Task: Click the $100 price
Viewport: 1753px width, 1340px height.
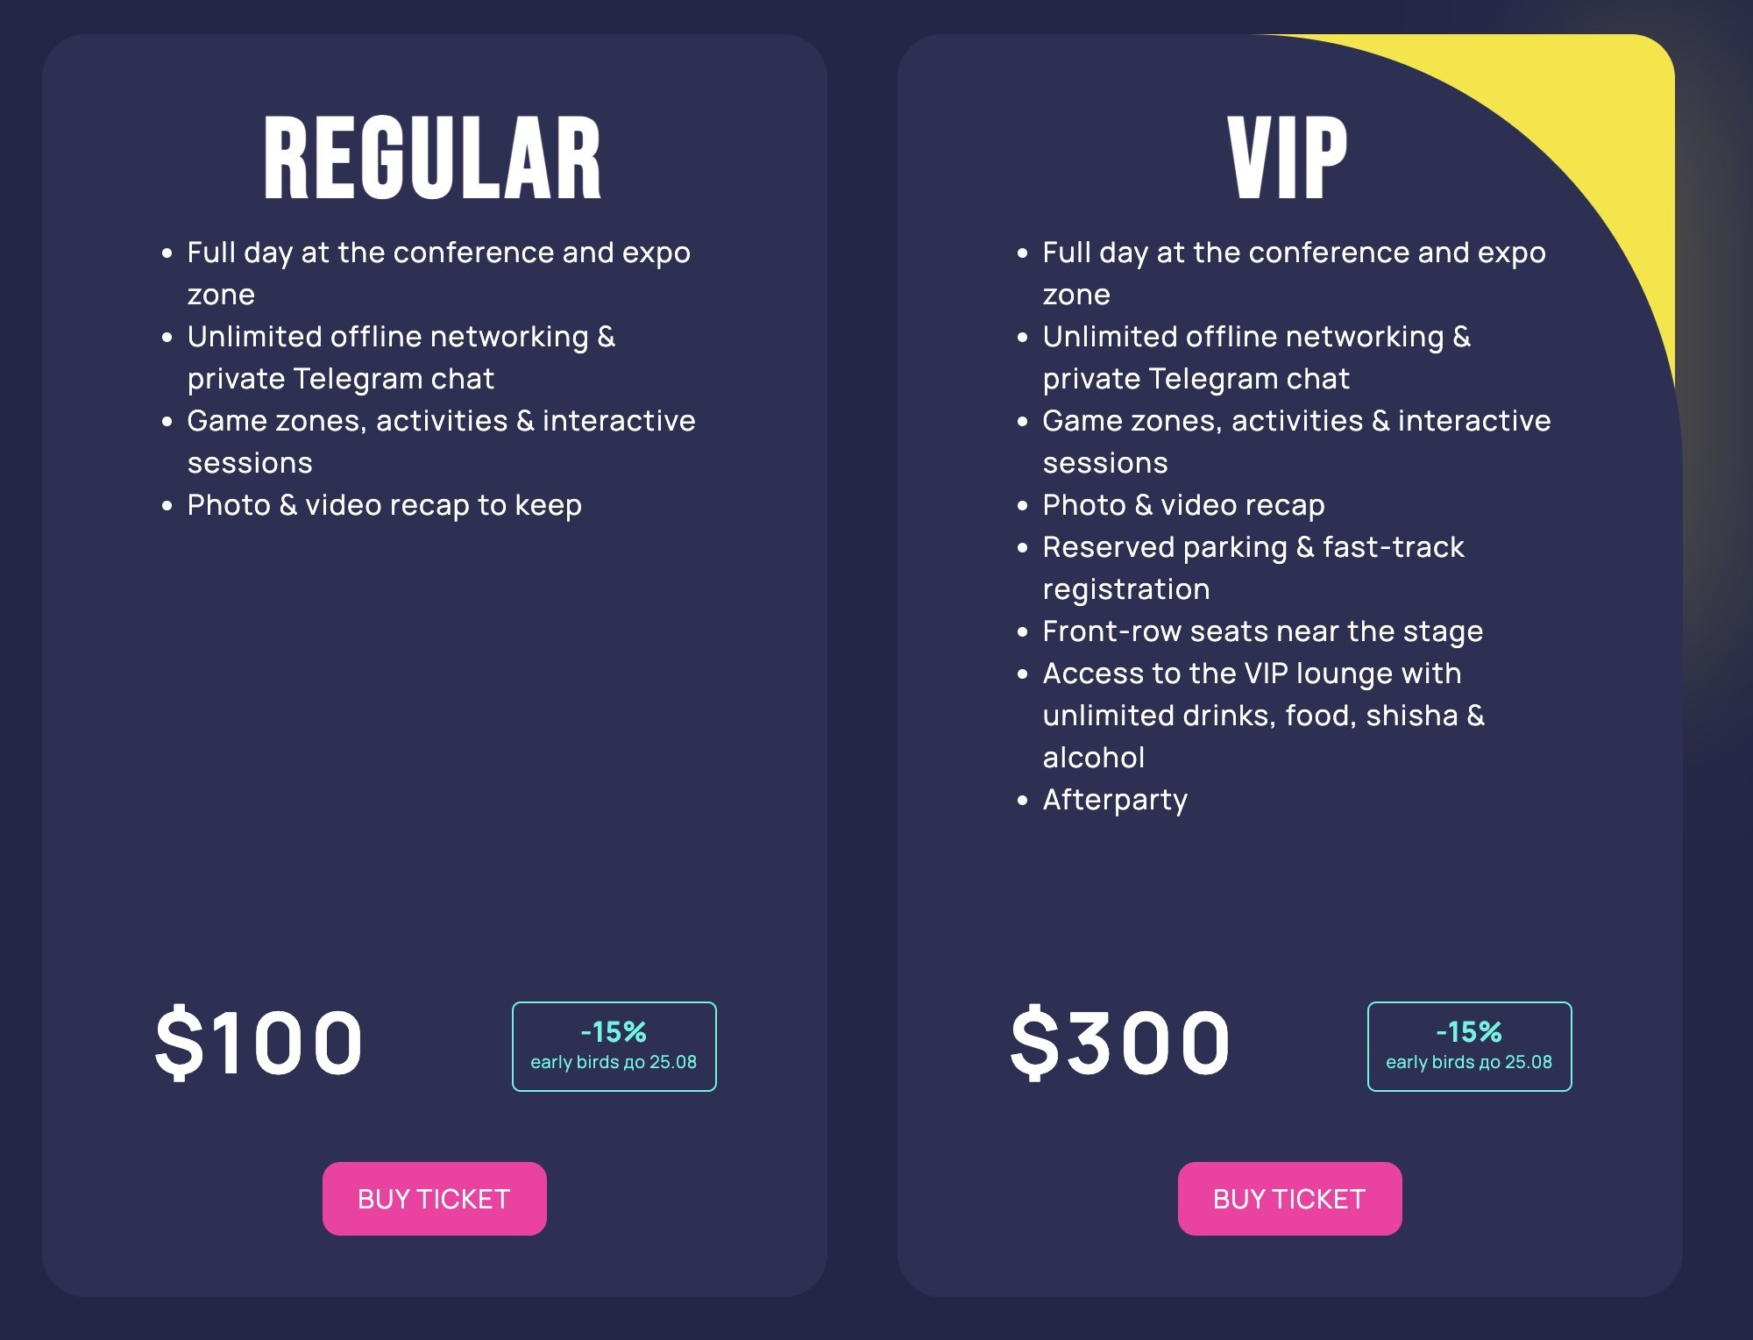Action: [x=259, y=1042]
